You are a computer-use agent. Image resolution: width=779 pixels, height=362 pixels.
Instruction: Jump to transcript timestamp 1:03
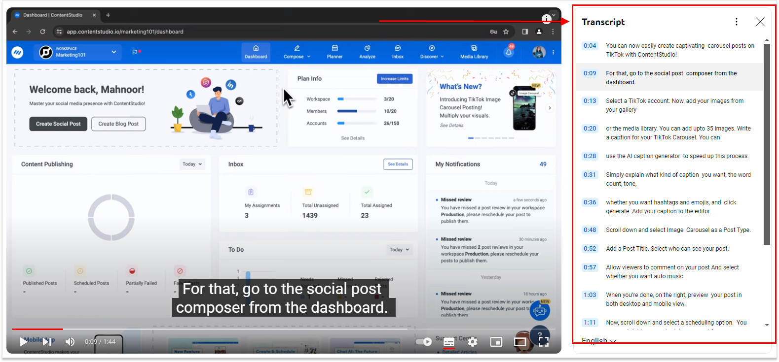[590, 295]
